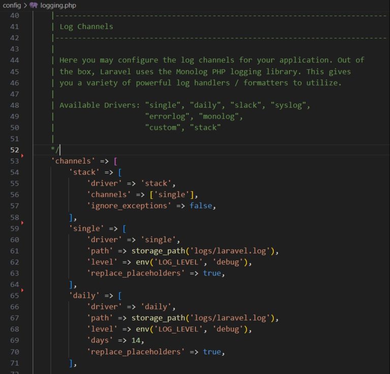Click the 'daily' key on line 65
The height and width of the screenshot is (374, 390).
84,295
